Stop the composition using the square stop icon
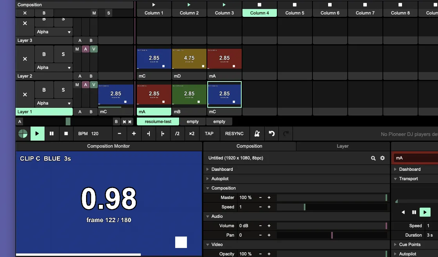Image resolution: width=438 pixels, height=257 pixels. click(x=66, y=134)
